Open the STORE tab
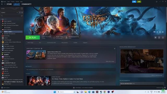The image size is (167, 94). coord(9,4)
